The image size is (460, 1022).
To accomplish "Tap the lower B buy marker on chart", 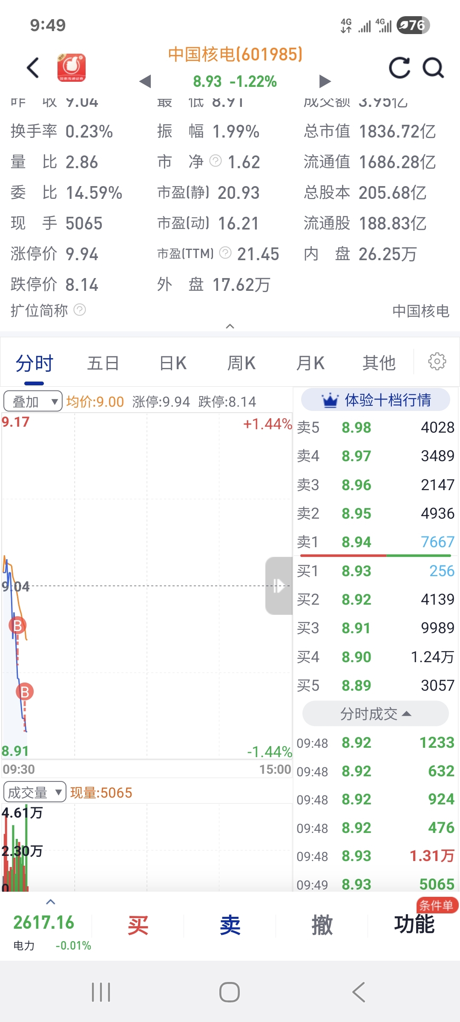I will tap(25, 692).
